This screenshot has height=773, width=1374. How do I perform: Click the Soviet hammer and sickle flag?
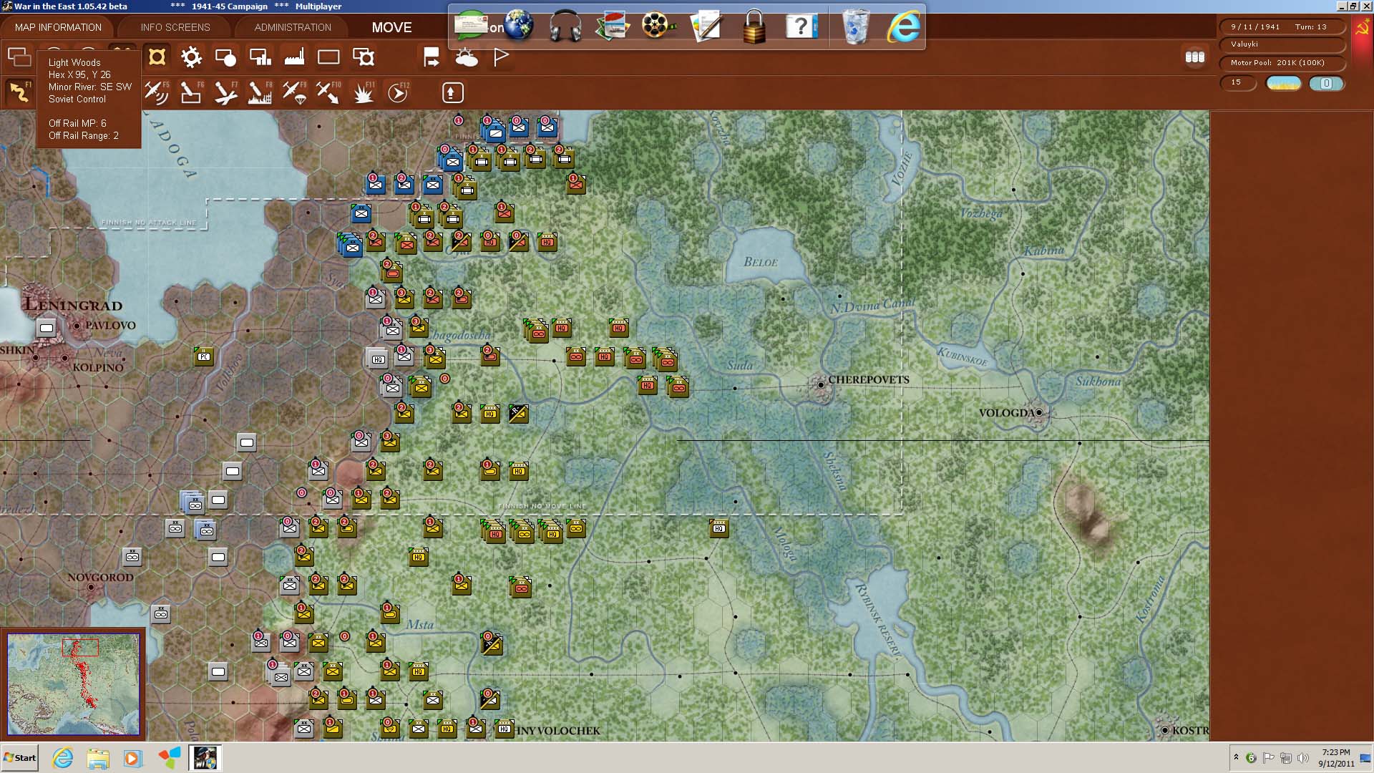(x=1362, y=28)
